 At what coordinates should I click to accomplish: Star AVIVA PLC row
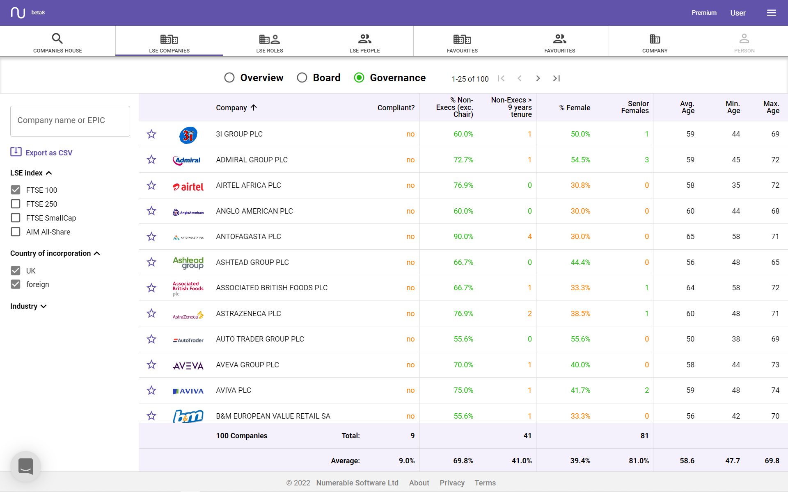151,390
